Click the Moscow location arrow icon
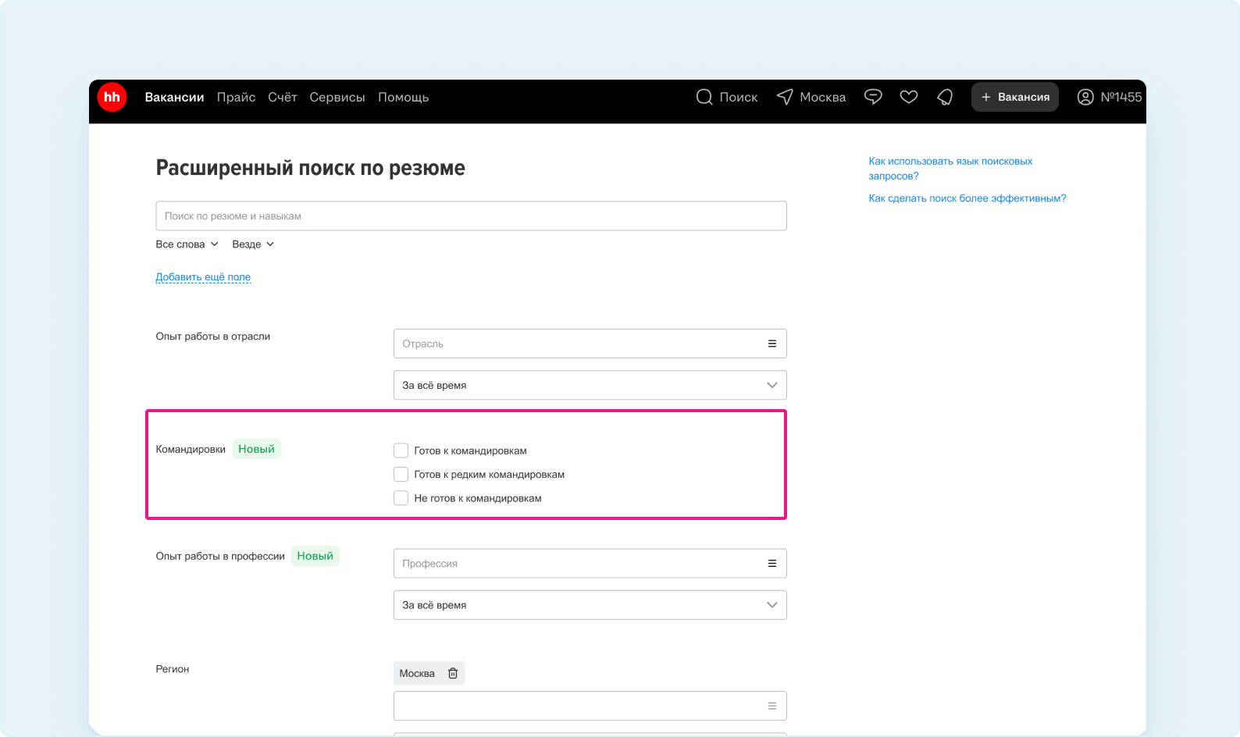The image size is (1240, 737). click(x=785, y=97)
